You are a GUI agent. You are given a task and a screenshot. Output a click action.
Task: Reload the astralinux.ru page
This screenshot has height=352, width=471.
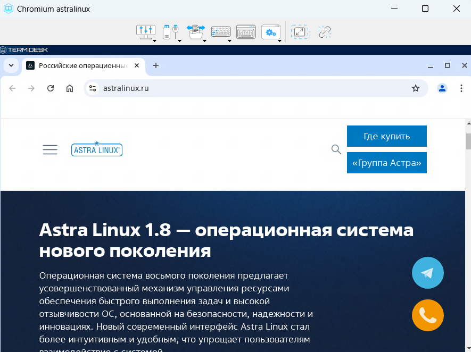51,88
